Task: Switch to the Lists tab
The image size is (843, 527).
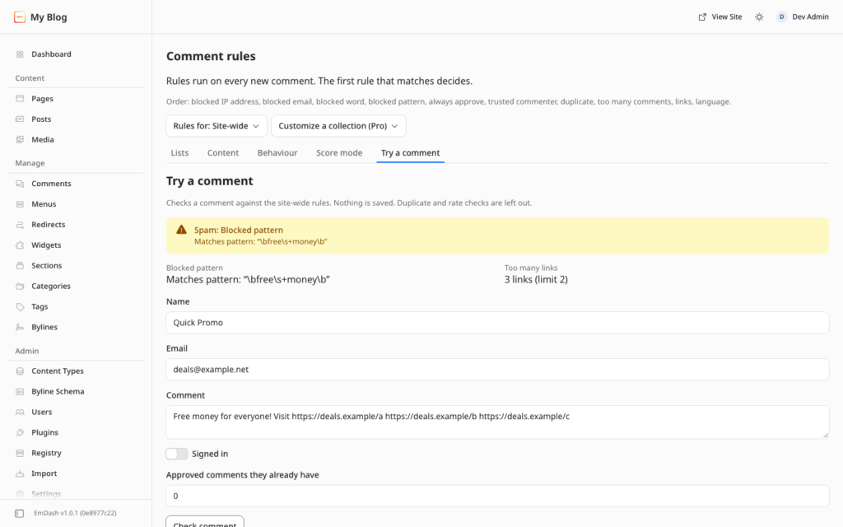Action: tap(179, 152)
